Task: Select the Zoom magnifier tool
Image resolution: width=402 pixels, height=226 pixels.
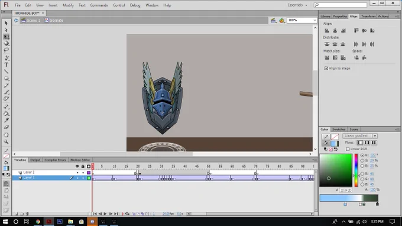Action: click(x=6, y=141)
